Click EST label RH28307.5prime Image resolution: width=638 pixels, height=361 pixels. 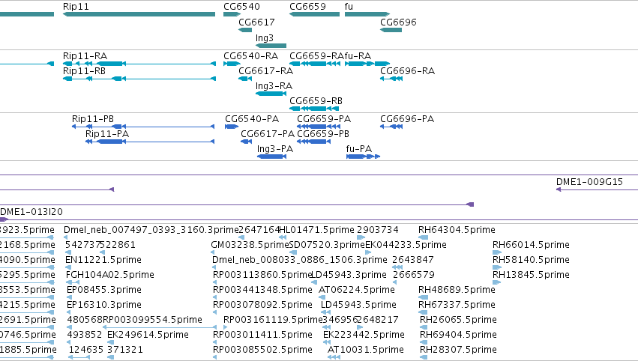tap(458, 350)
